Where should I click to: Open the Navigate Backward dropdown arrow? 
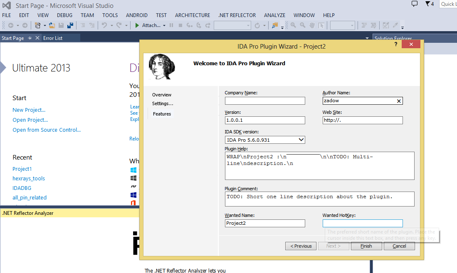pyautogui.click(x=18, y=26)
